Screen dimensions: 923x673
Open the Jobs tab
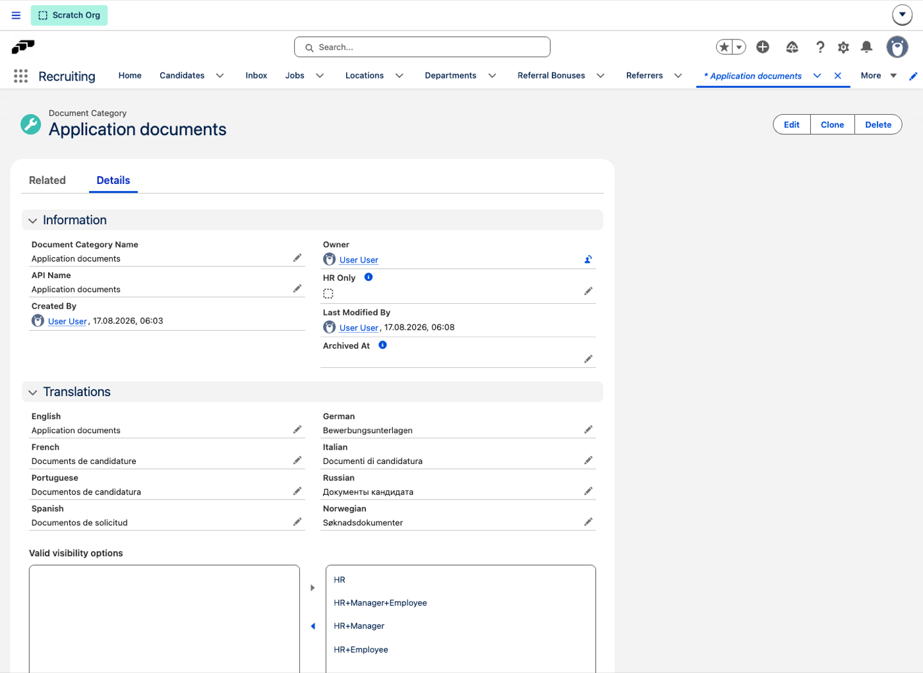(295, 76)
